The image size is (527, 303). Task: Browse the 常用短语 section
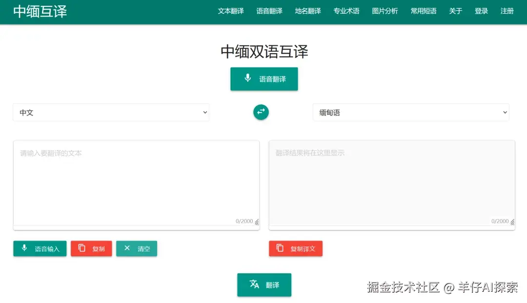tap(423, 11)
